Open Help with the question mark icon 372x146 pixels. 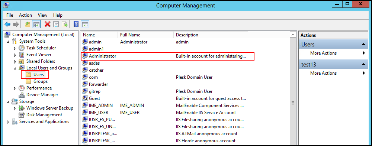tap(76, 24)
